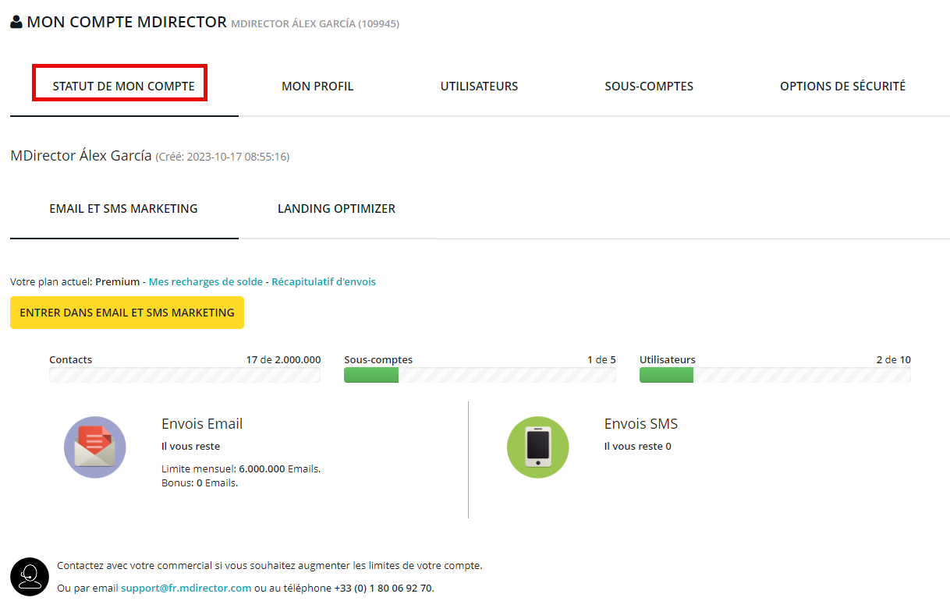Open the Mon Profil tab

coord(317,87)
